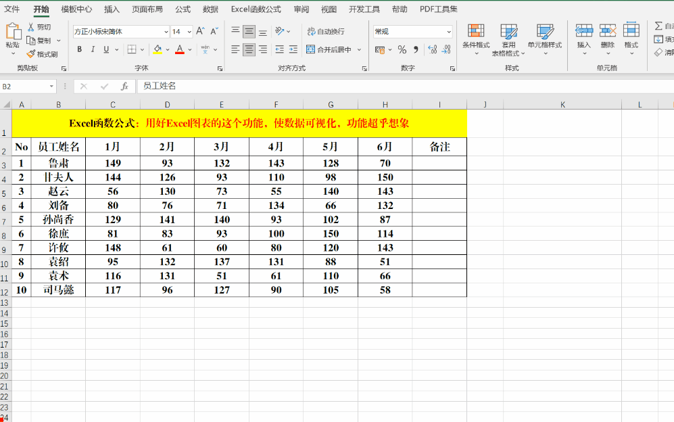674x422 pixels.
Task: Expand the Name Box dropdown arrow
Action: (x=51, y=87)
